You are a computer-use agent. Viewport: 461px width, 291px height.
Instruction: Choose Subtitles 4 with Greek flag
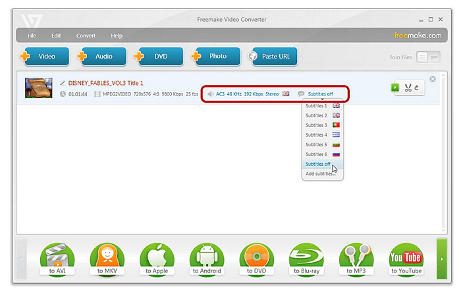[323, 135]
